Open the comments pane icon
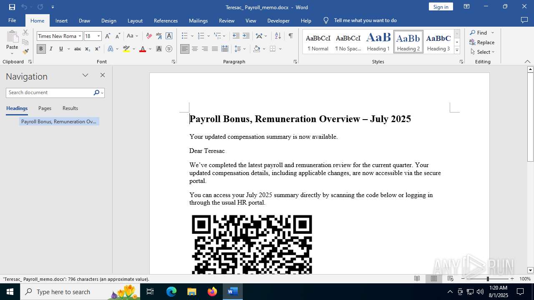534x300 pixels. pyautogui.click(x=524, y=20)
